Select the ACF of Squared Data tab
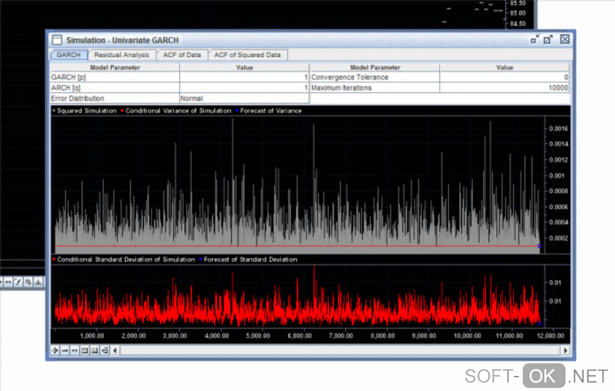Image resolution: width=615 pixels, height=391 pixels. [248, 55]
